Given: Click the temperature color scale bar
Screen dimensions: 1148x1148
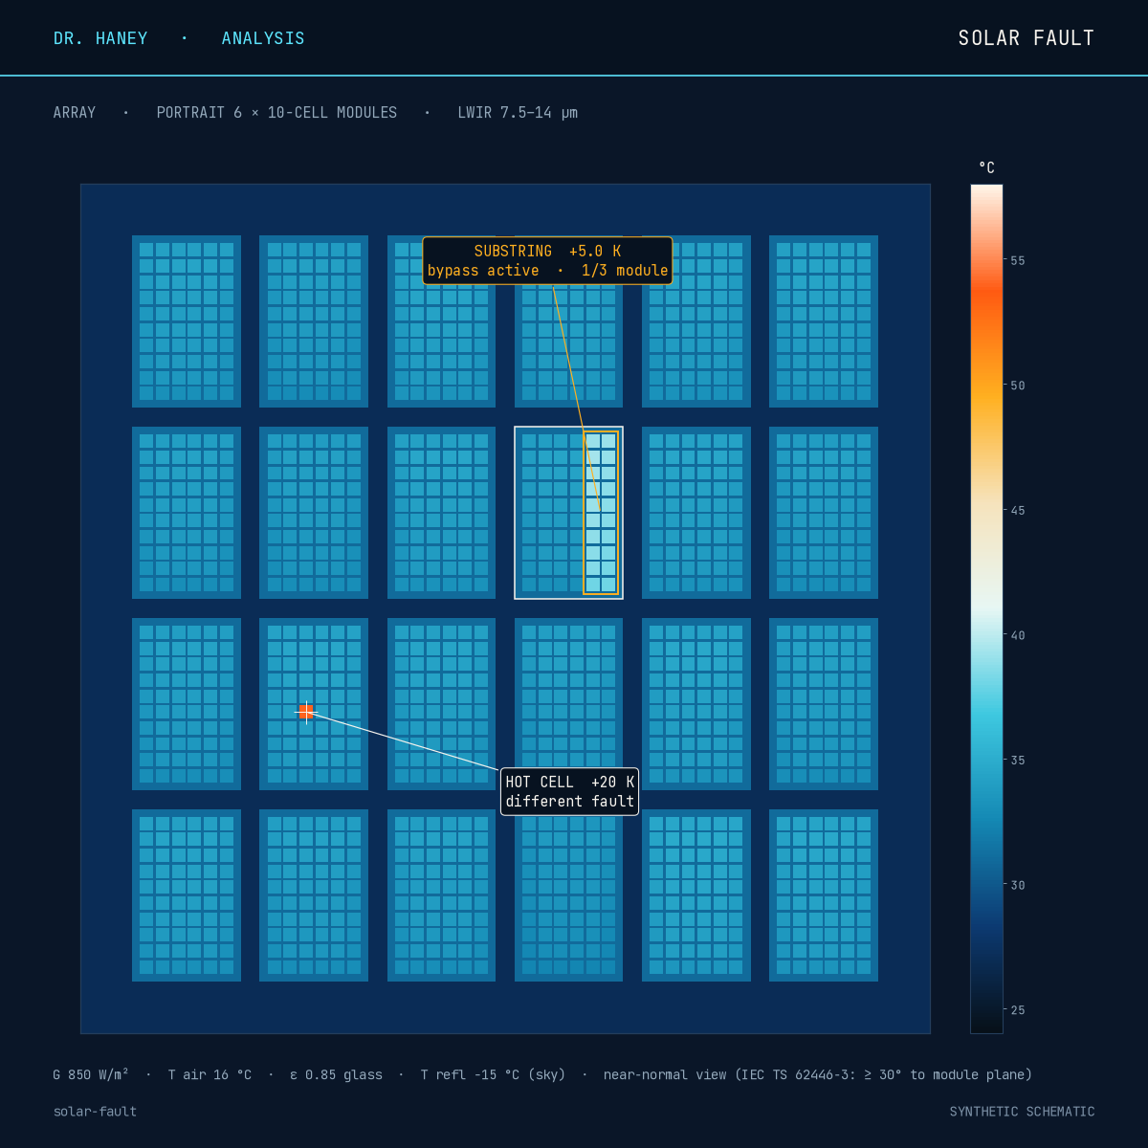Looking at the screenshot, I should coord(986,608).
